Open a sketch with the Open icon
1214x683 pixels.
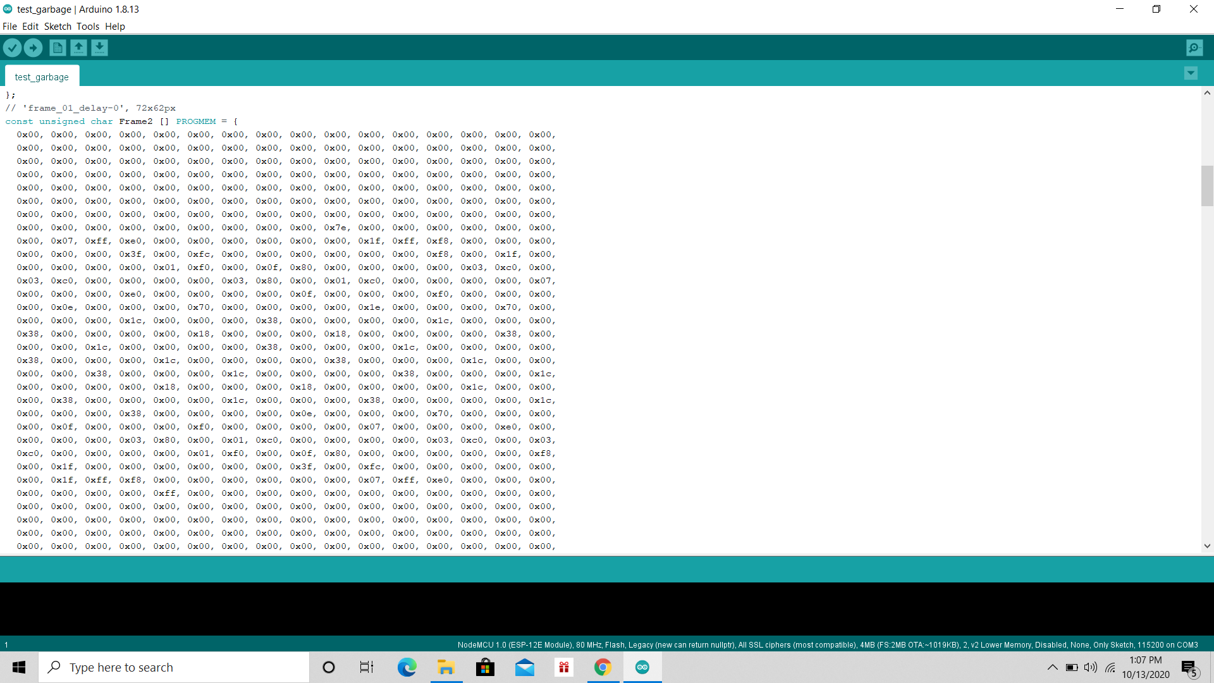click(x=78, y=47)
